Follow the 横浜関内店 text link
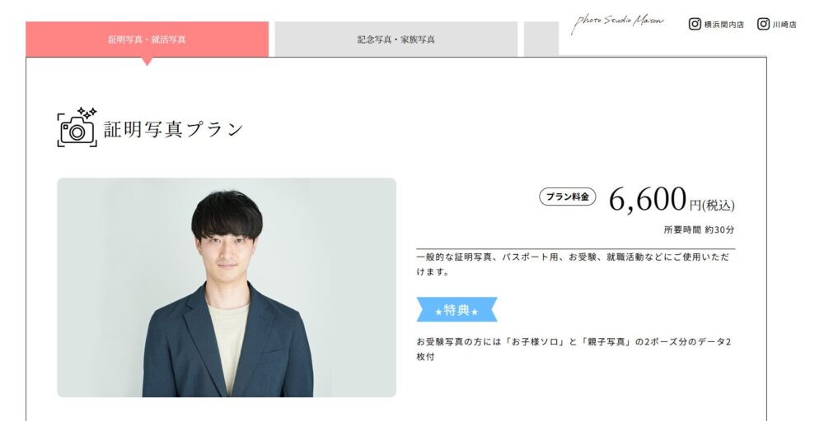This screenshot has height=421, width=824. (x=724, y=25)
